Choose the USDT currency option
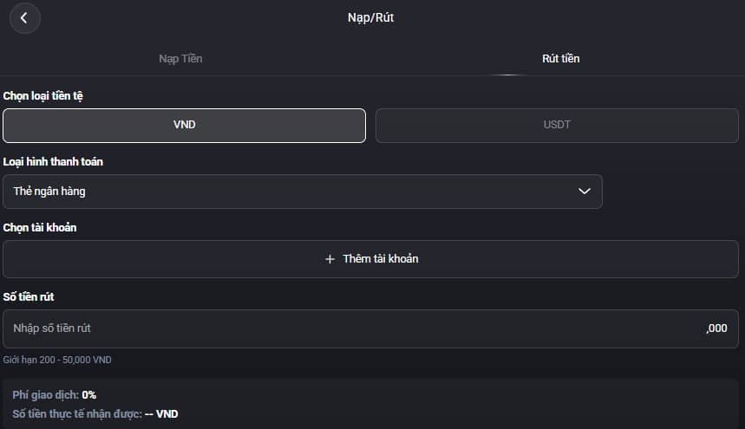745x429 pixels. [557, 126]
